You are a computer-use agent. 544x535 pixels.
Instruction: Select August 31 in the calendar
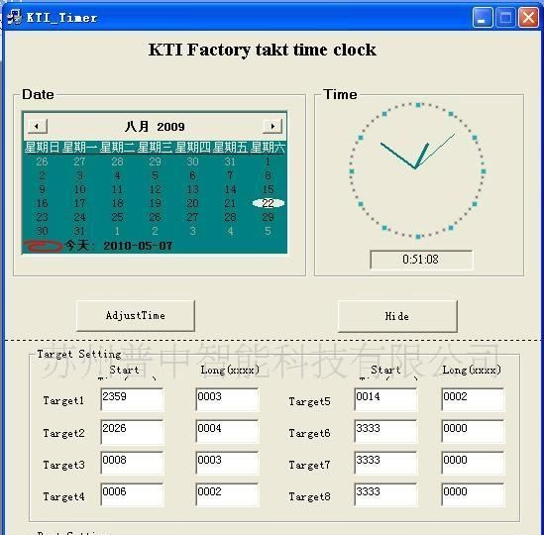(79, 231)
